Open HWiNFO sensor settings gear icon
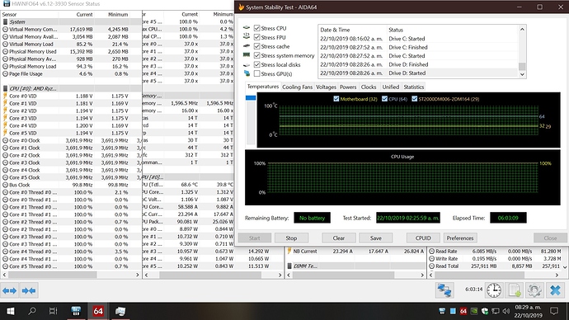The image size is (569, 320). [x=534, y=290]
